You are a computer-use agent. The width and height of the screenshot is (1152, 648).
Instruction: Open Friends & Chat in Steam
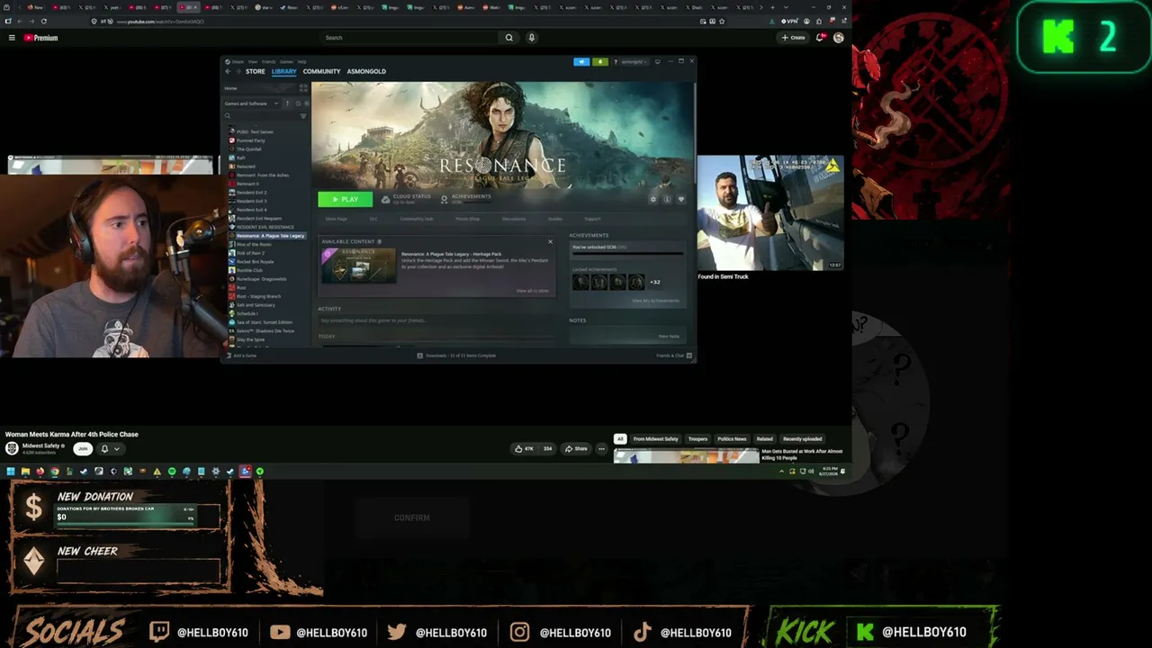[673, 355]
